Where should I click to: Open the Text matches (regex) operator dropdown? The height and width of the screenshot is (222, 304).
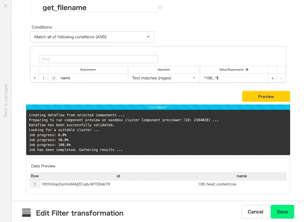[x=164, y=78]
